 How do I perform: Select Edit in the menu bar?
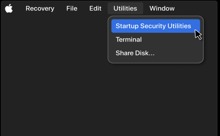95,8
